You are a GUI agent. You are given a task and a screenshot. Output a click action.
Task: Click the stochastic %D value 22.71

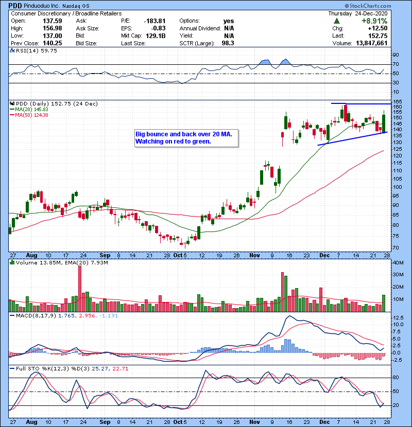[x=120, y=369]
